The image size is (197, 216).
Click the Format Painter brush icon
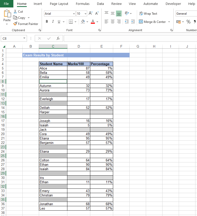click(15, 24)
